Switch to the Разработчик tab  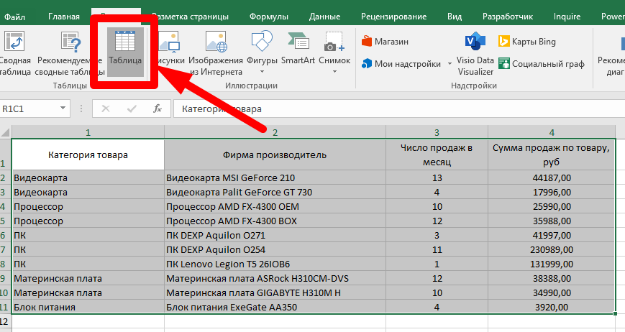coord(508,17)
